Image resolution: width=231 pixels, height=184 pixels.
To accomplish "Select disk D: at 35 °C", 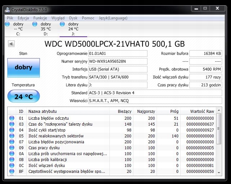I will (46, 29).
